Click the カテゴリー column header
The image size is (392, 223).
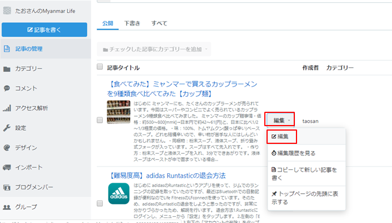340,68
